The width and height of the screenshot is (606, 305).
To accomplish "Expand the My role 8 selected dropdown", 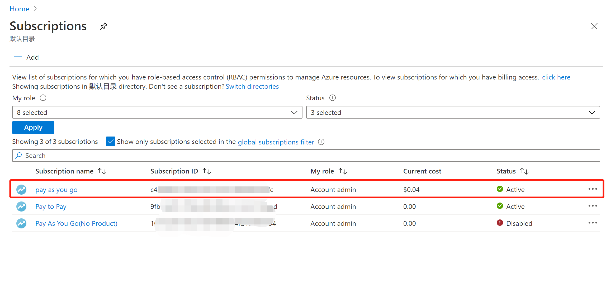I will pos(157,112).
